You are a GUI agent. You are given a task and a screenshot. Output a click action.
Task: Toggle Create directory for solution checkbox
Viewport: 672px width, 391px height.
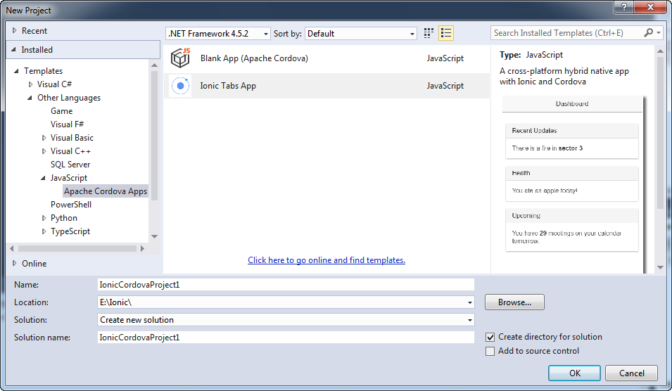click(490, 337)
